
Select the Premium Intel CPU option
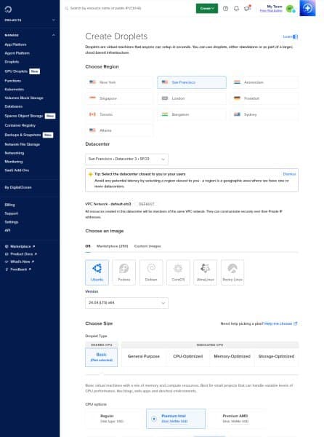pos(176,418)
